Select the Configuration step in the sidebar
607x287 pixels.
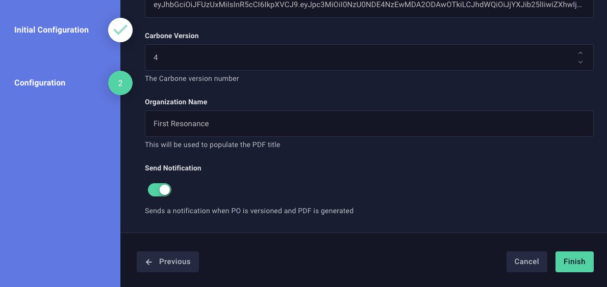(40, 83)
